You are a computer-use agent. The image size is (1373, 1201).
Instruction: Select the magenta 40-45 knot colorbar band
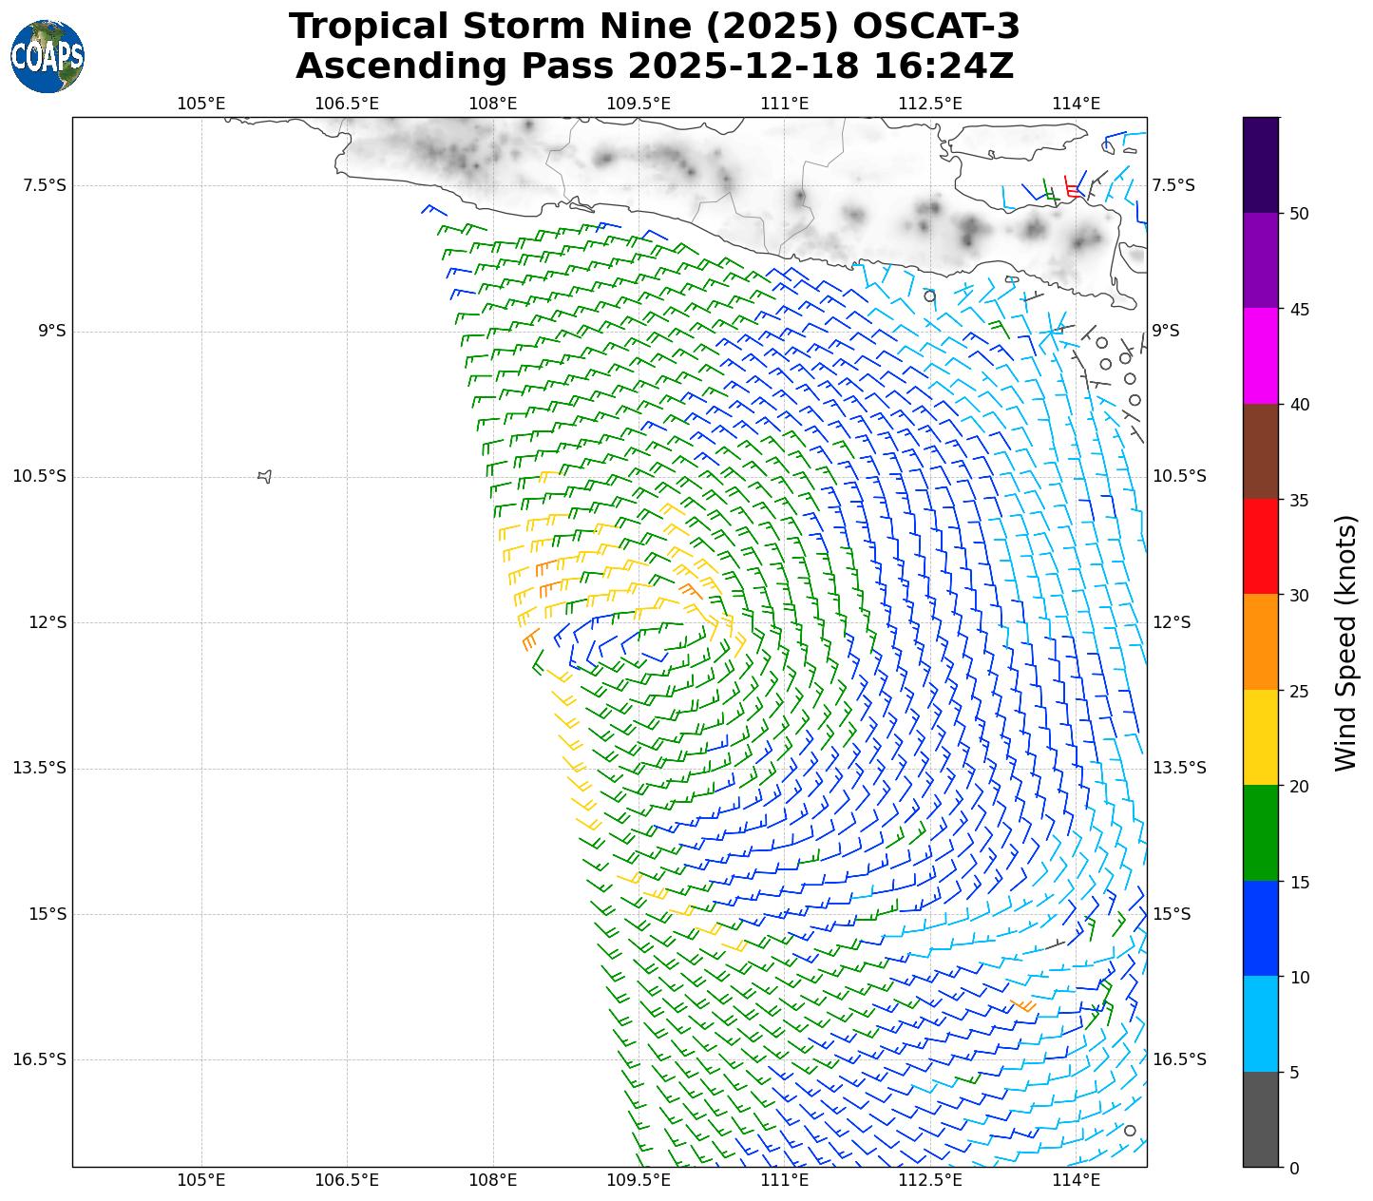click(x=1261, y=355)
